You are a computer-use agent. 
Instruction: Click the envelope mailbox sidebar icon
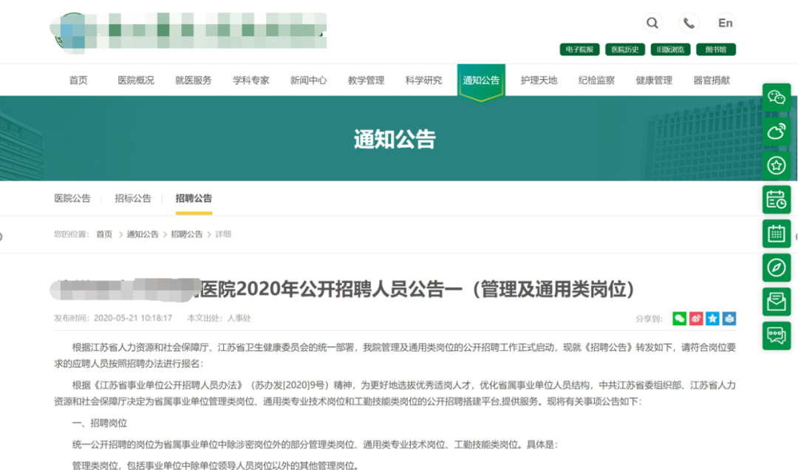coord(777,302)
